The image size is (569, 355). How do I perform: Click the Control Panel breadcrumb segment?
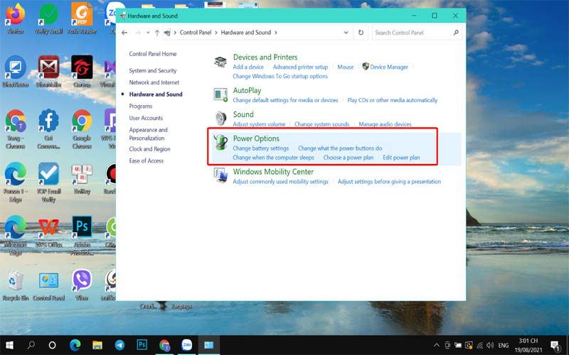pyautogui.click(x=196, y=33)
